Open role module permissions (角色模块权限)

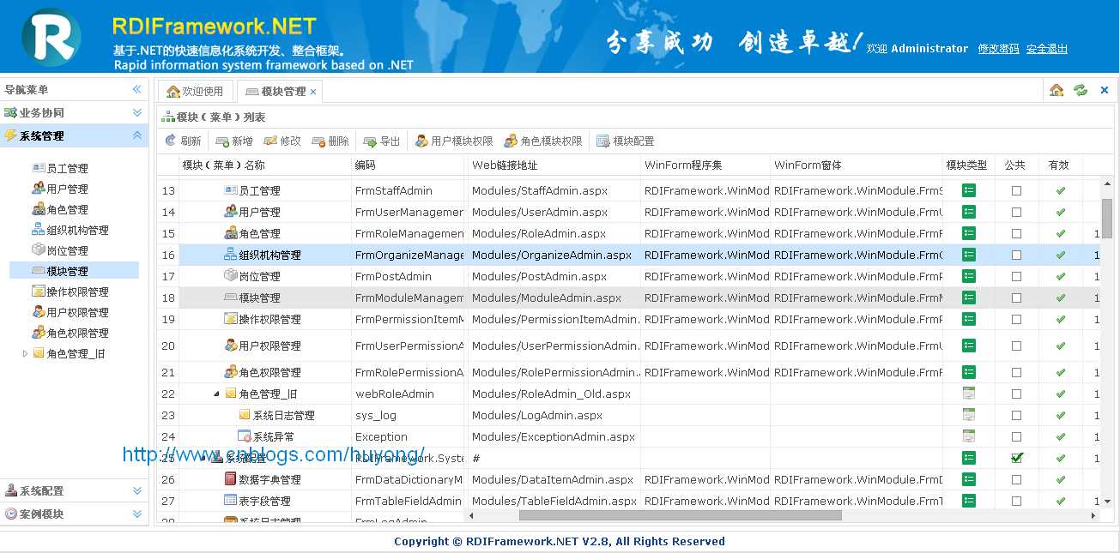[x=543, y=141]
